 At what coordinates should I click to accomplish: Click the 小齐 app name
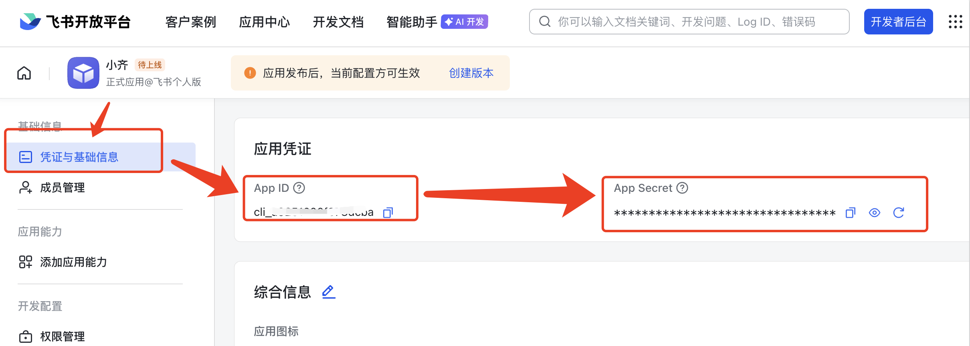[x=117, y=65]
